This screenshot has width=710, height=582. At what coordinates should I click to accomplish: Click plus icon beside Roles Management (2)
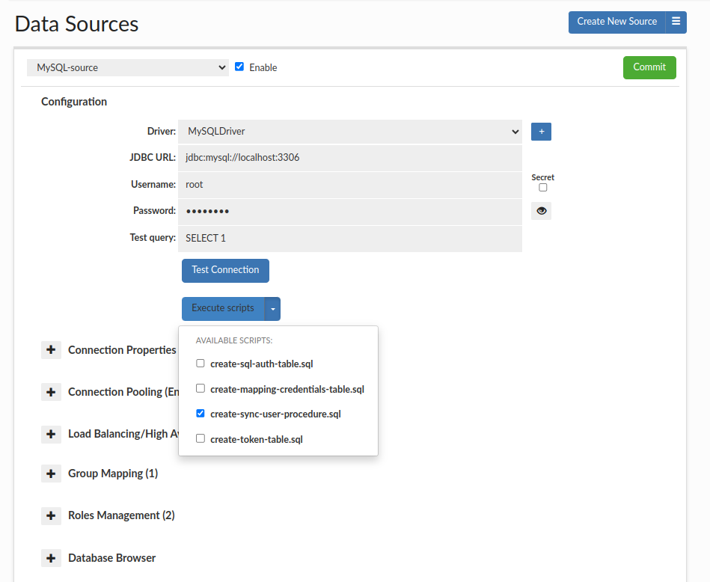coord(51,515)
